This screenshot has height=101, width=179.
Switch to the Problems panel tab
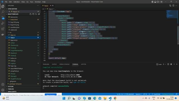[46, 64]
